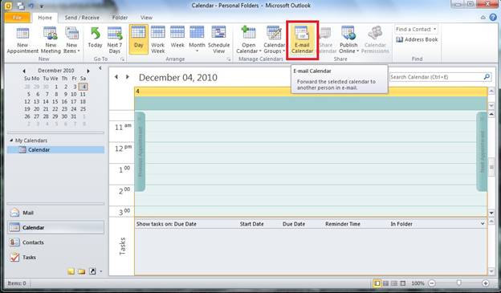
Task: Go to previous day arrow
Action: (x=116, y=77)
